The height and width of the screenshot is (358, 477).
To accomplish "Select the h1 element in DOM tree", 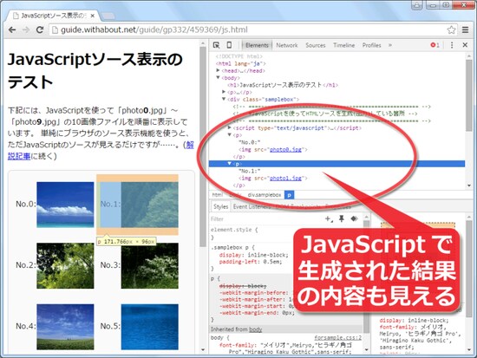I will [283, 85].
